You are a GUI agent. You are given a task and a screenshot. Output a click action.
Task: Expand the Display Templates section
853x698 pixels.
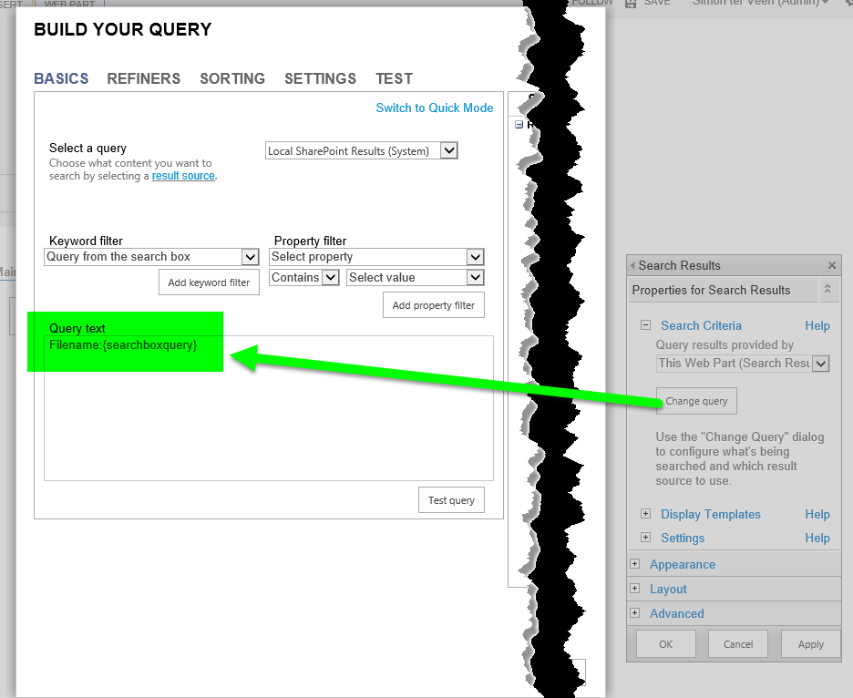(x=646, y=514)
